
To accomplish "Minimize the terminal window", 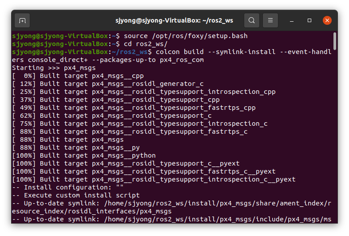I will click(x=292, y=20).
